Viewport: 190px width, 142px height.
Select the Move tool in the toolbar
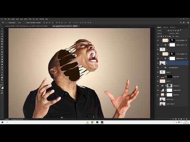[x=2, y=29]
